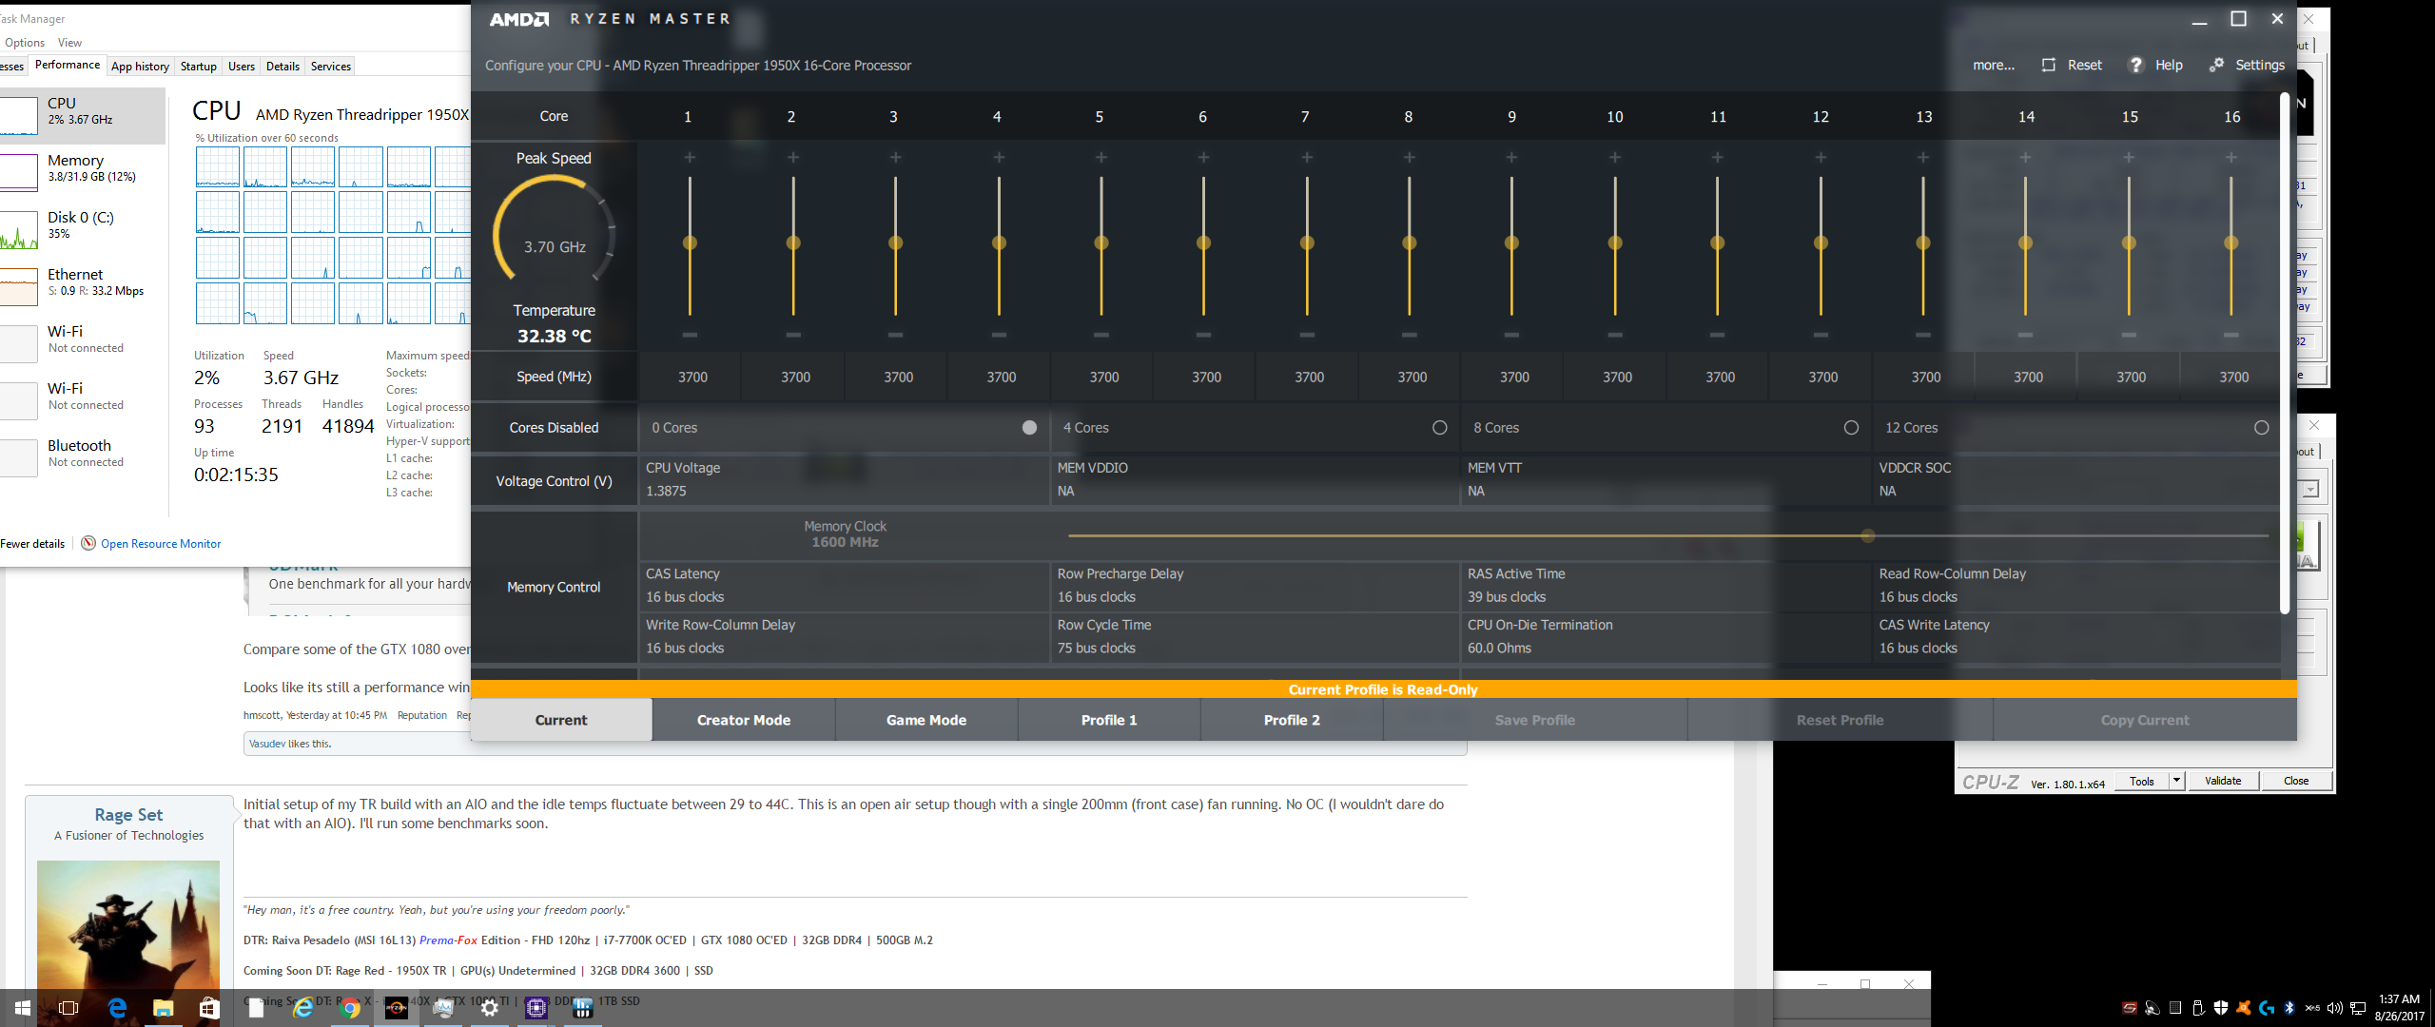Click Reputation link under hmscott post
The width and height of the screenshot is (2435, 1027).
pos(421,715)
